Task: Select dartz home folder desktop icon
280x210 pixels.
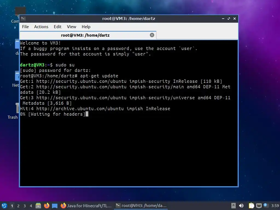Action: click(17, 47)
